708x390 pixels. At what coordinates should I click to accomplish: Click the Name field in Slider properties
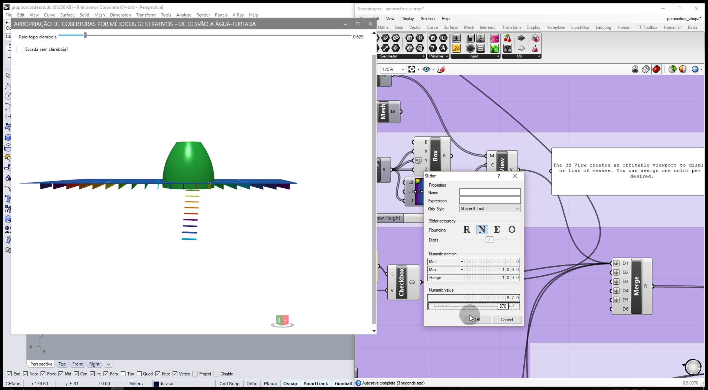(490, 192)
